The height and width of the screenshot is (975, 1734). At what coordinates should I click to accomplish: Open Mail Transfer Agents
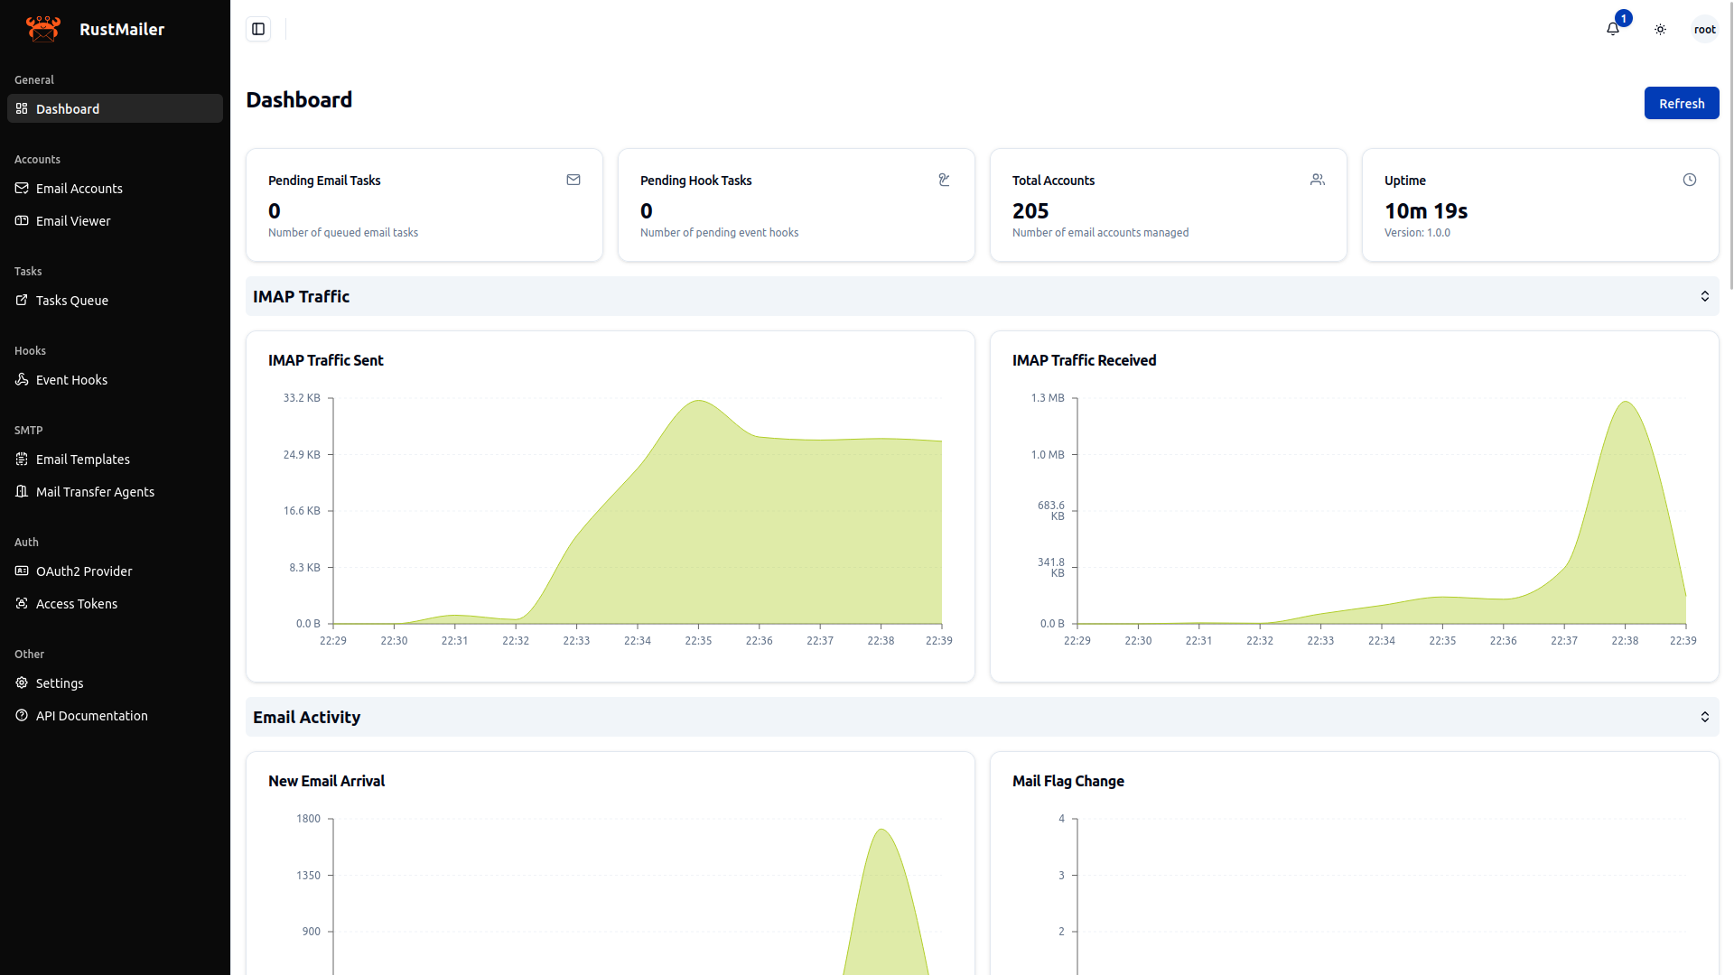[95, 491]
